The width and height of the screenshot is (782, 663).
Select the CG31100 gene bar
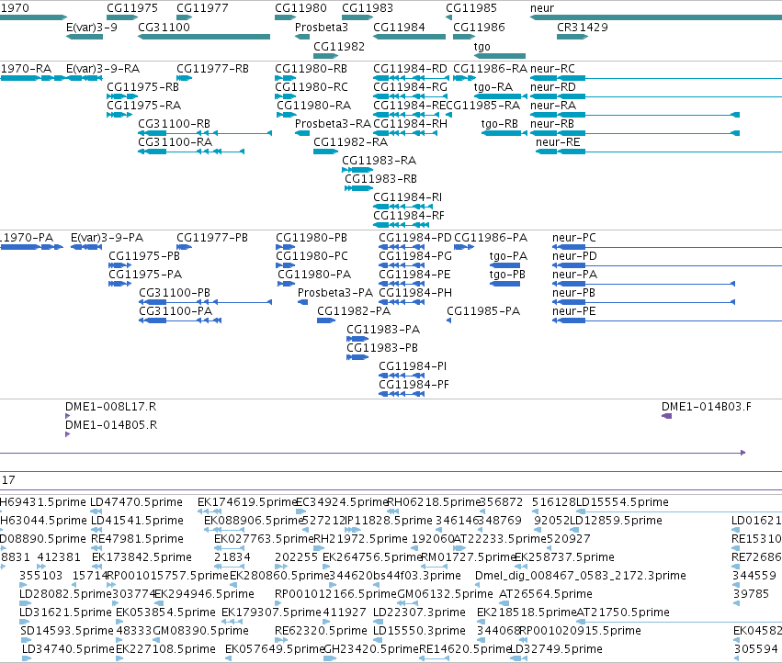204,37
